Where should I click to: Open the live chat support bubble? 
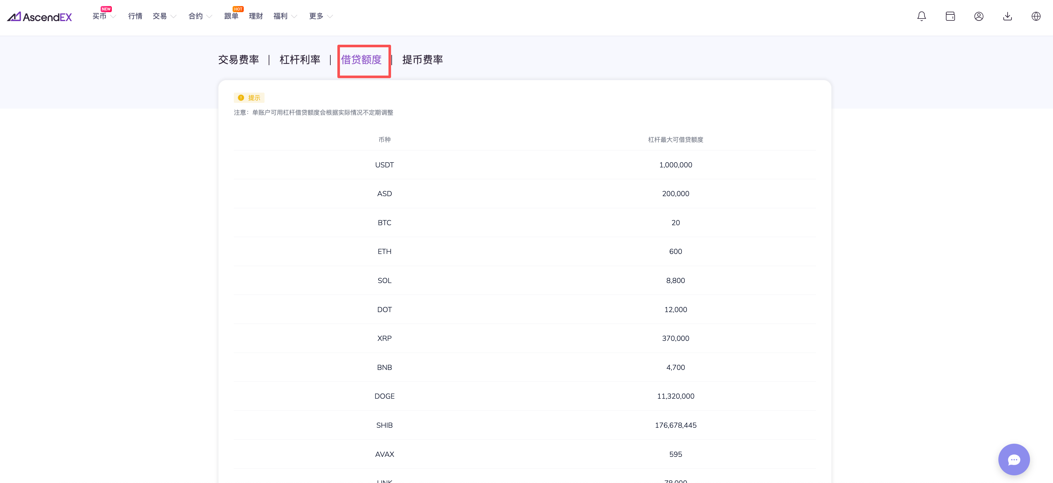1013,459
